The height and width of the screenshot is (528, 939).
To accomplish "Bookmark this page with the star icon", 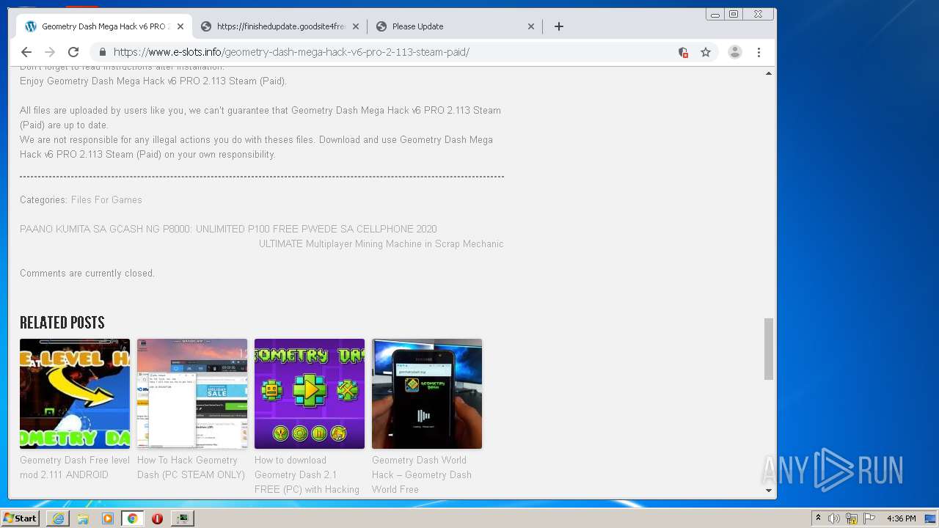I will (x=706, y=52).
